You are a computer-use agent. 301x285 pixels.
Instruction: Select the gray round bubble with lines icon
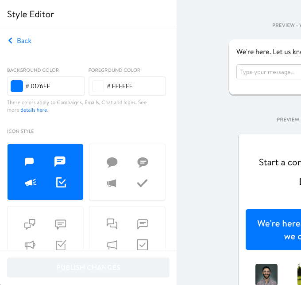(143, 162)
